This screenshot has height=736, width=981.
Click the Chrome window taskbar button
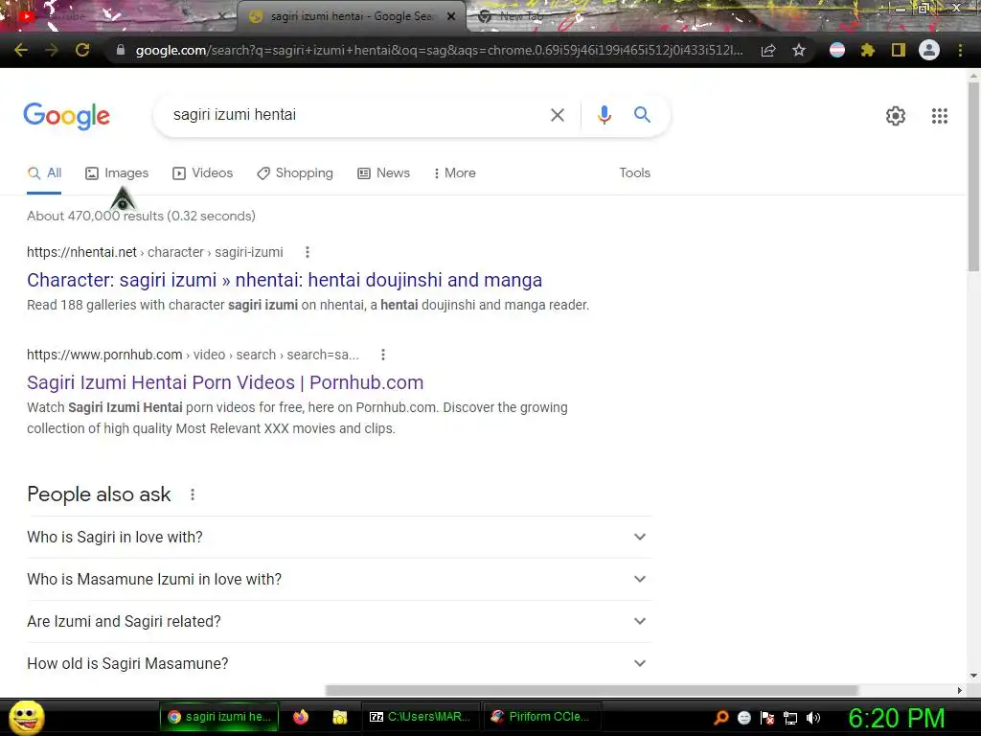click(x=219, y=717)
